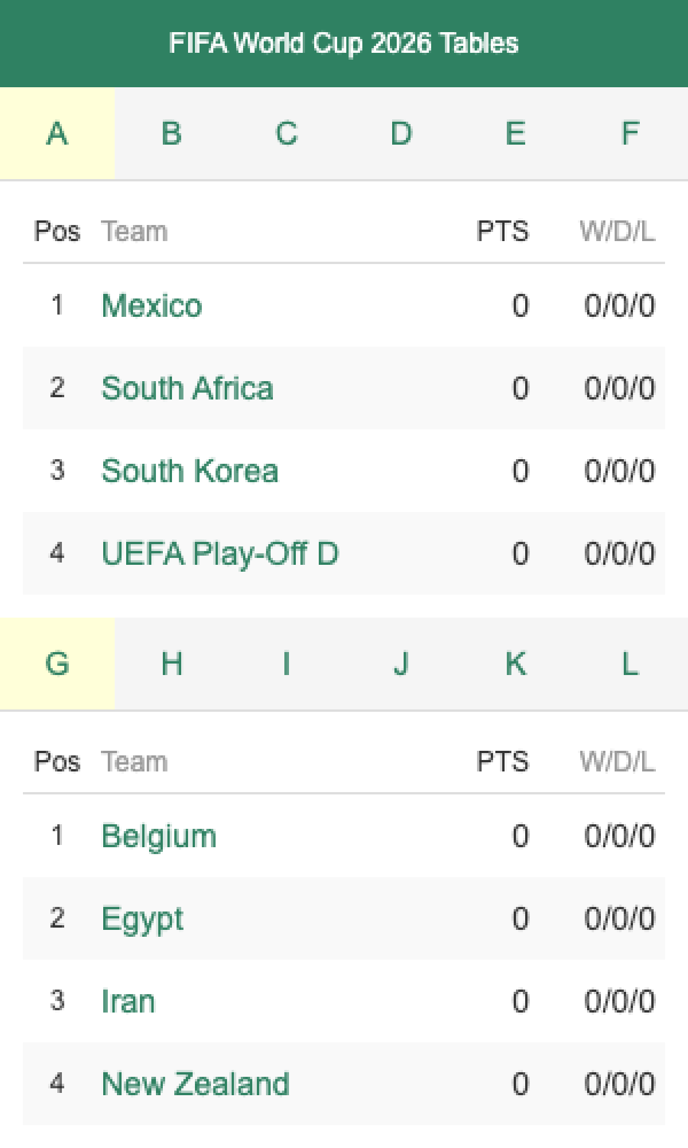The height and width of the screenshot is (1148, 688).
Task: View Group F tab
Action: point(630,134)
